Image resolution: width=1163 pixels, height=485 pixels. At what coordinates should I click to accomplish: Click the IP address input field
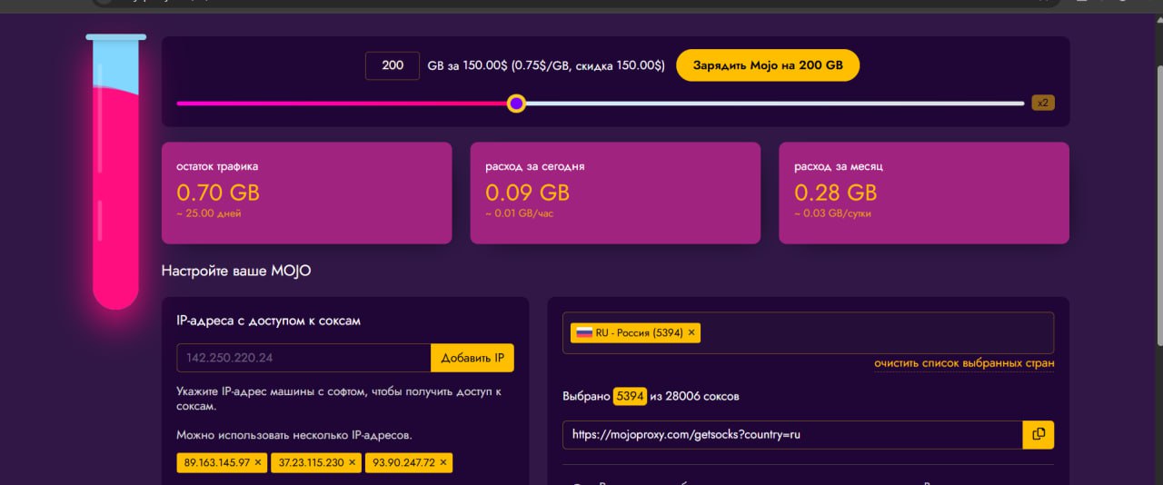point(303,358)
